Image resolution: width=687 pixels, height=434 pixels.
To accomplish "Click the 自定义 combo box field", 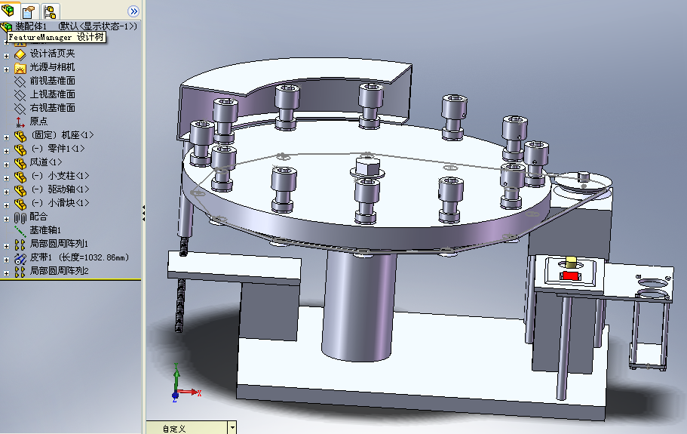I will [187, 428].
